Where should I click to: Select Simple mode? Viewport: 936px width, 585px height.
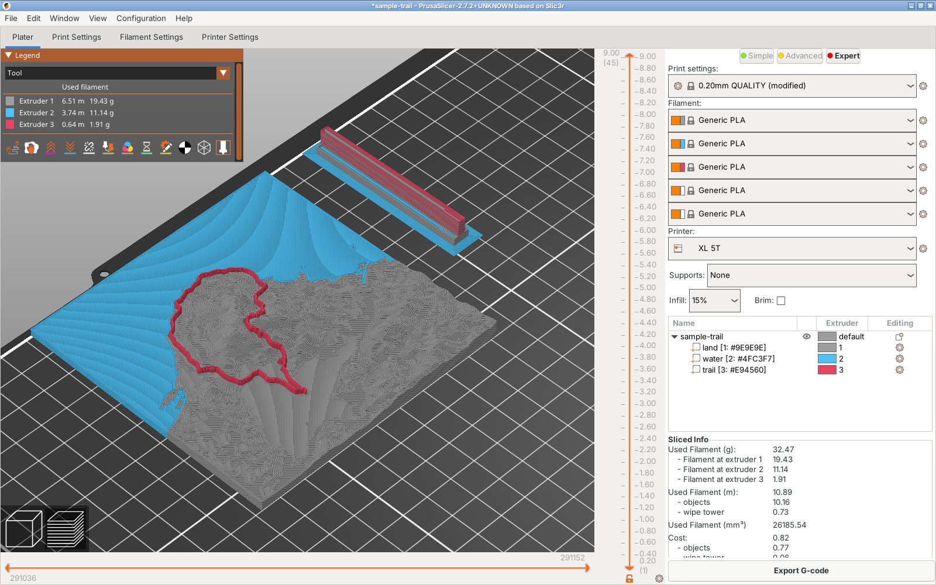756,56
